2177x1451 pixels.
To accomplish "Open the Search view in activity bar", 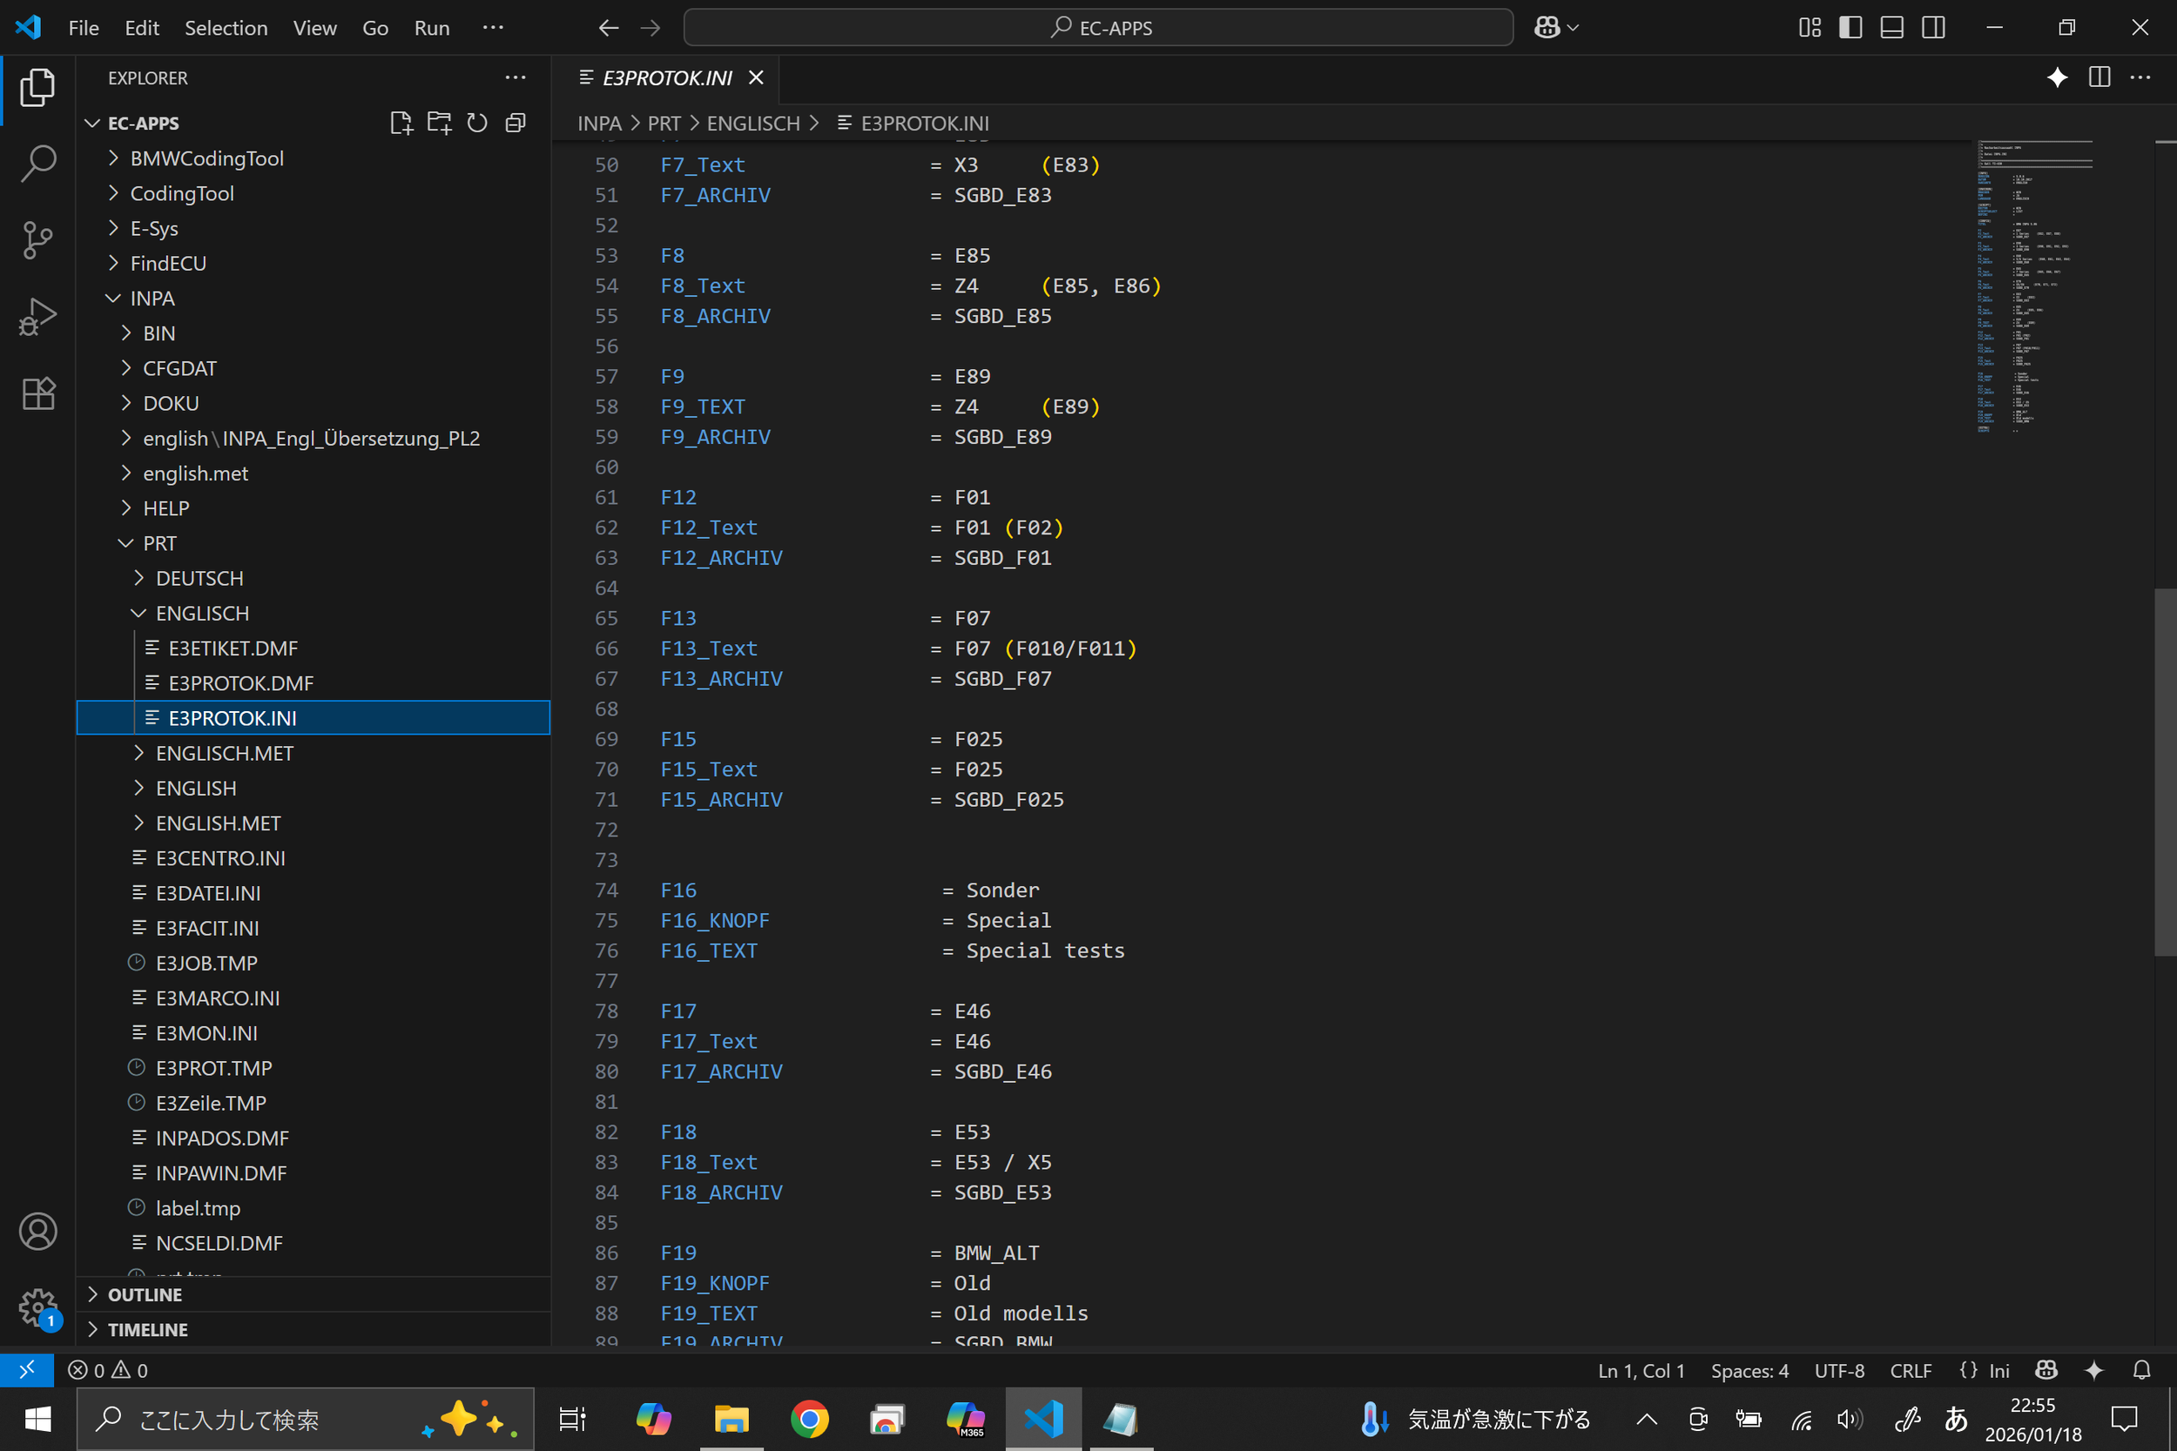I will click(x=37, y=163).
